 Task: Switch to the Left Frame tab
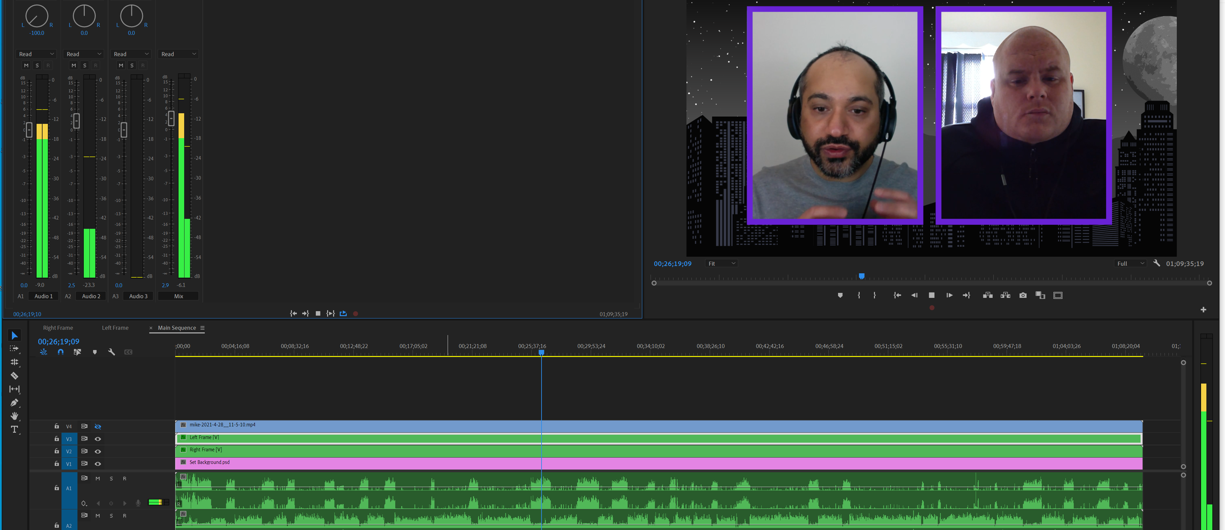[115, 328]
